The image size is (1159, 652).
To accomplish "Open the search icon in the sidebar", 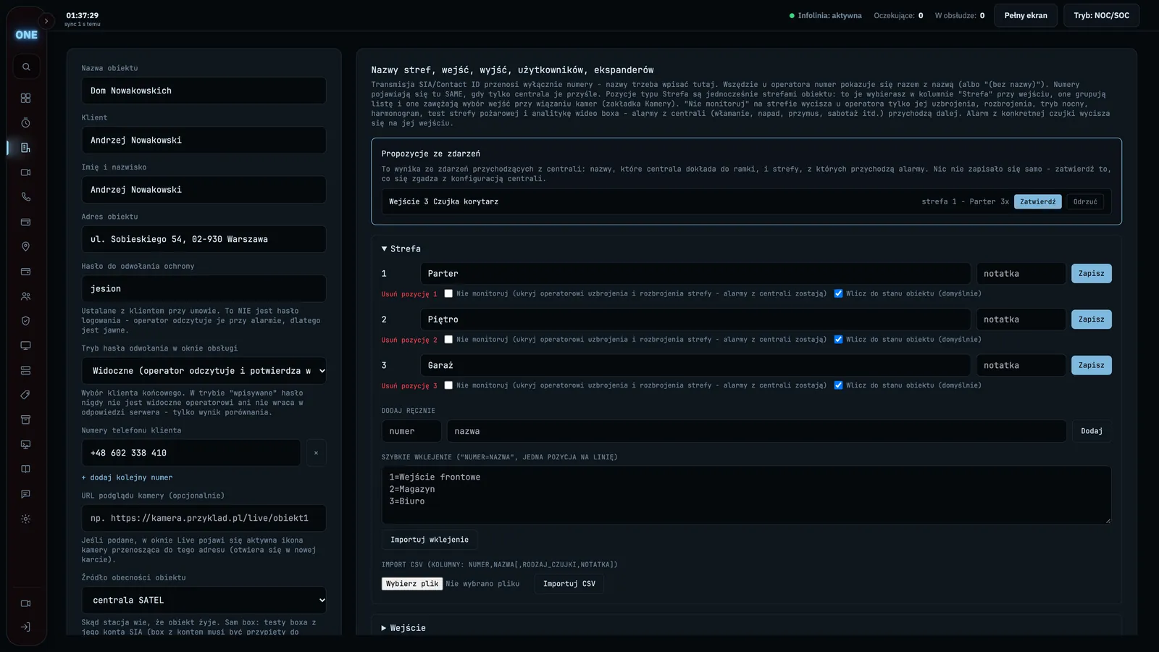I will [26, 67].
